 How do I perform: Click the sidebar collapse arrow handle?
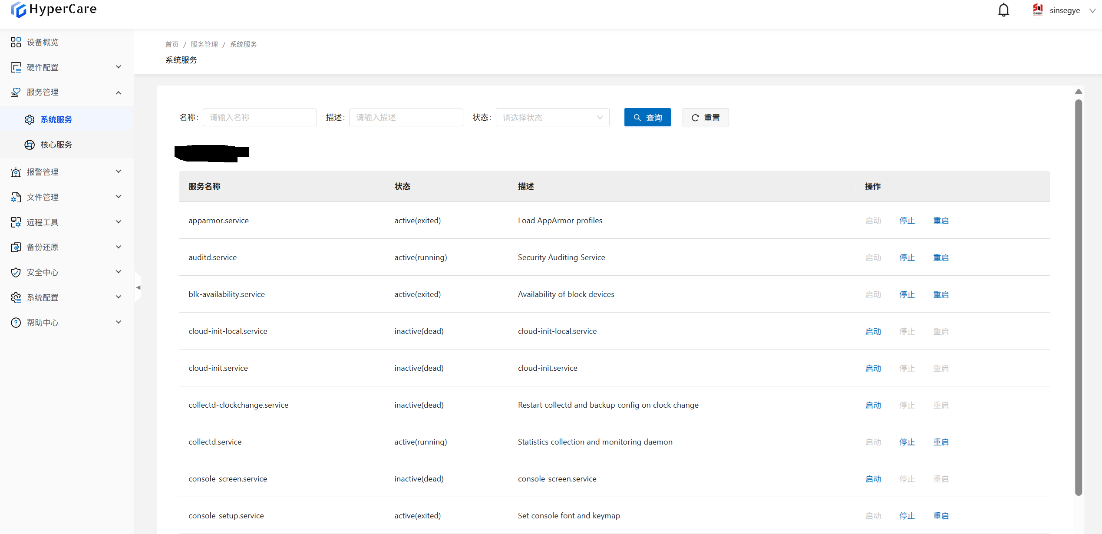coord(138,287)
